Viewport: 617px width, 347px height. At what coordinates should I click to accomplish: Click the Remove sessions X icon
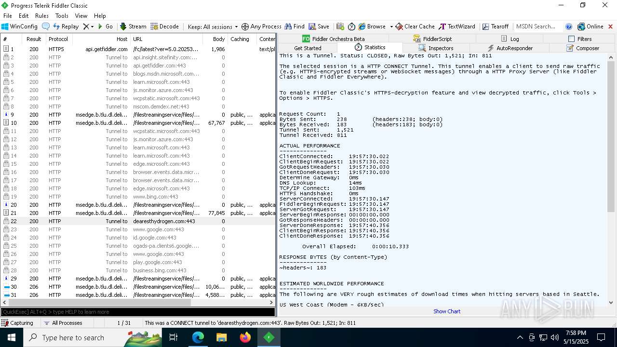pos(86,27)
